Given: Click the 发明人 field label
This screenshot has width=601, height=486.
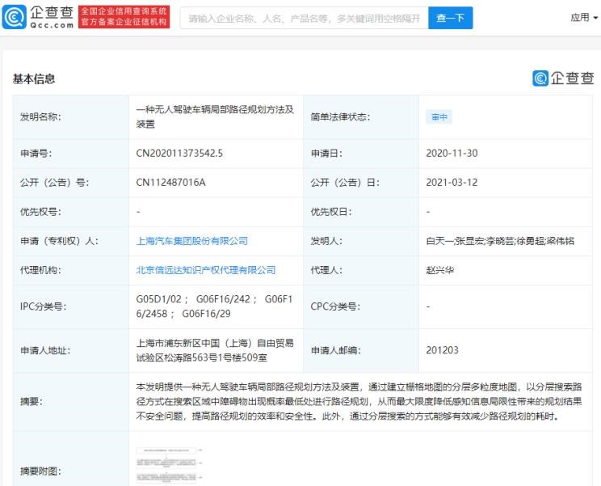Looking at the screenshot, I should coord(326,241).
